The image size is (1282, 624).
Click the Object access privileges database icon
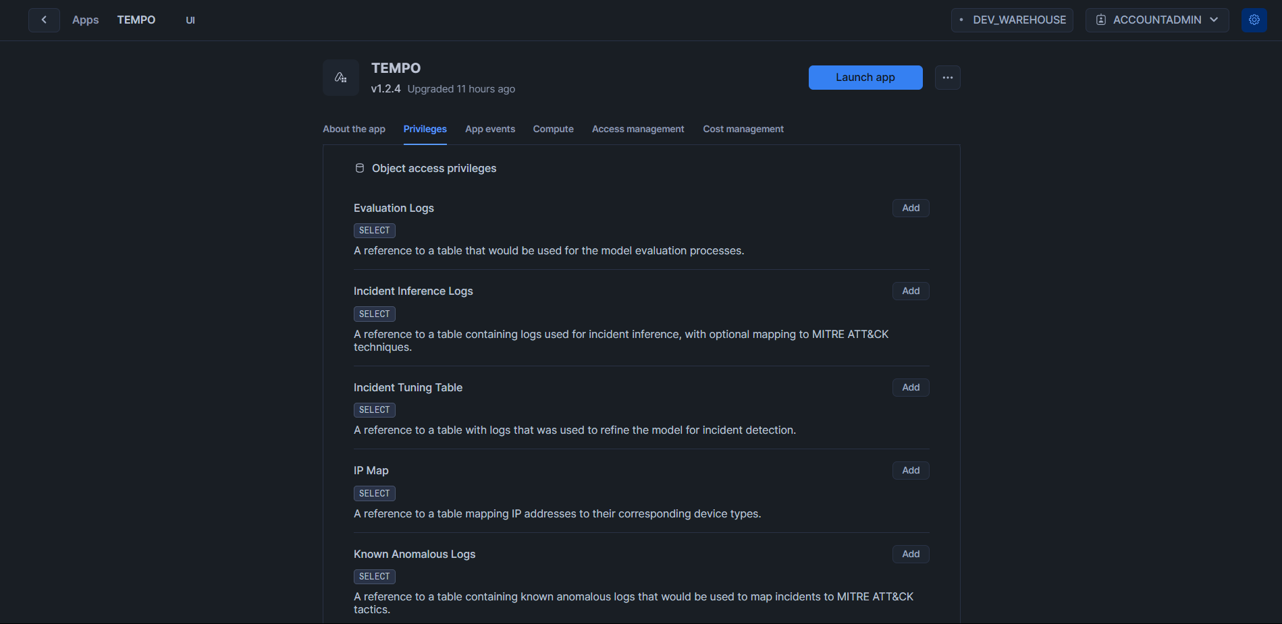pyautogui.click(x=360, y=168)
